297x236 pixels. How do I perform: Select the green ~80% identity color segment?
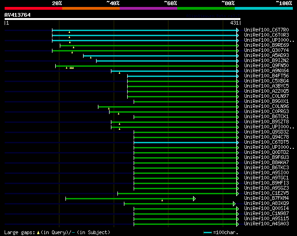click(x=206, y=8)
